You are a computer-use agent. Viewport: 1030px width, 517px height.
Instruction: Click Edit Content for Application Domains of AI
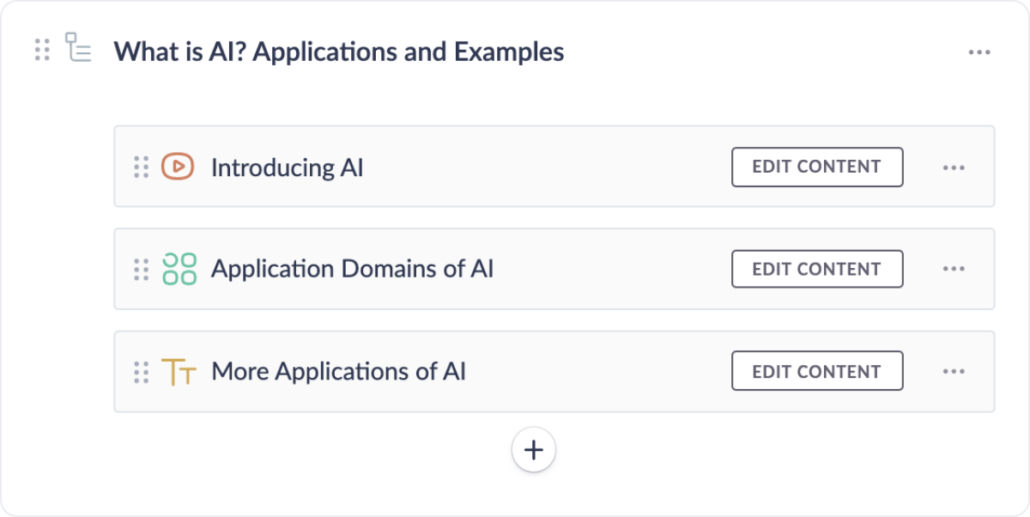[817, 269]
